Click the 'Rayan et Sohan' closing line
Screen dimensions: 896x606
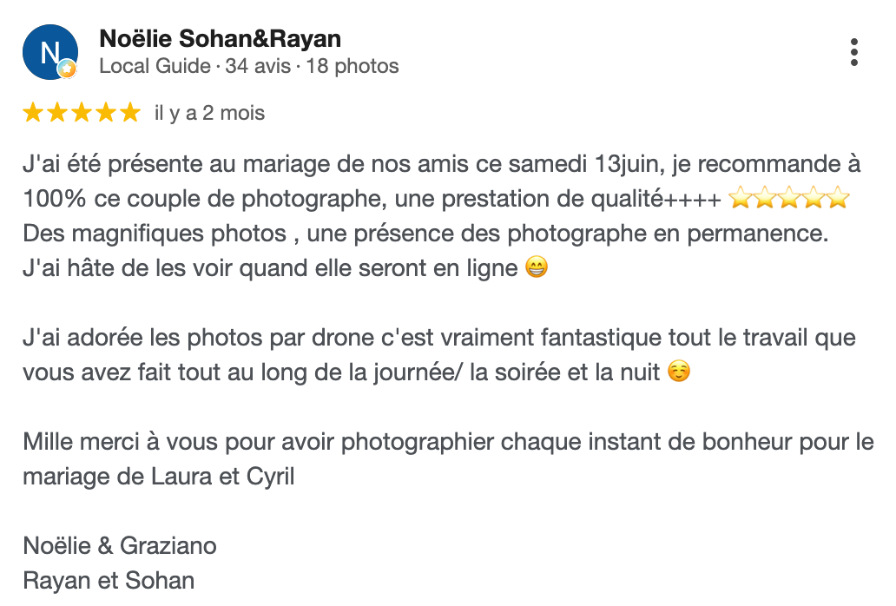pyautogui.click(x=109, y=580)
